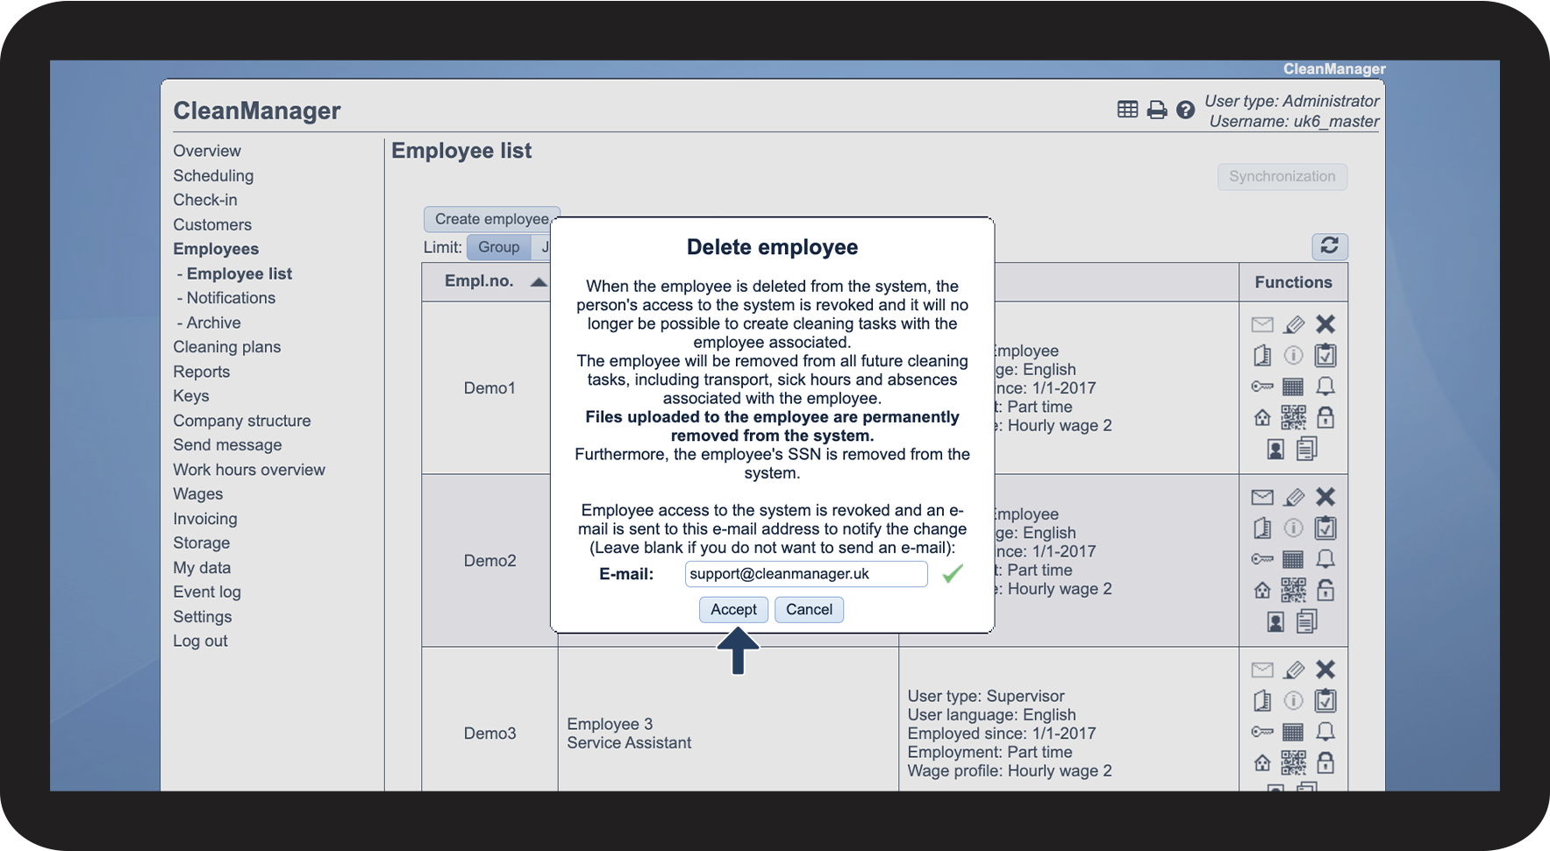1550x851 pixels.
Task: Refresh the employee list with the reload icon
Action: tap(1329, 246)
